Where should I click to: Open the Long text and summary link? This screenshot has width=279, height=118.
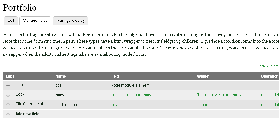point(131,95)
